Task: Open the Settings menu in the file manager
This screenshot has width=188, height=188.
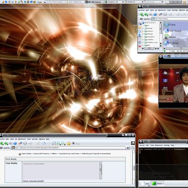Action: [x=175, y=10]
